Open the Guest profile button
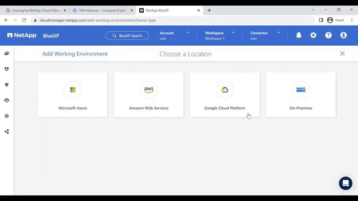 point(336,20)
